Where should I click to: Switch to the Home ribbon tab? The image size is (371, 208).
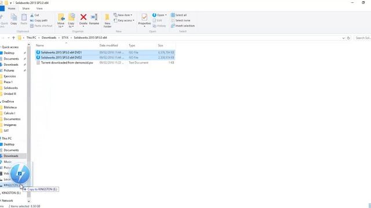click(12, 9)
